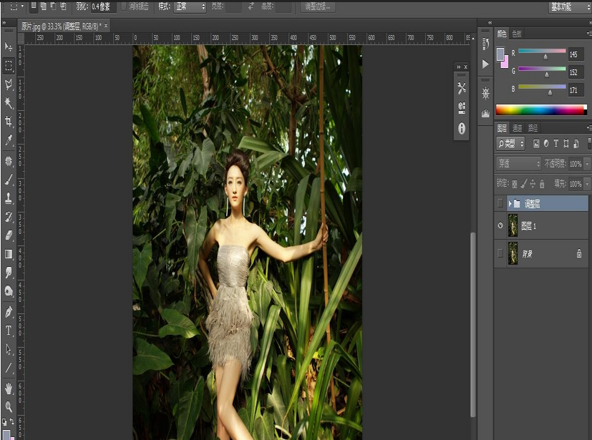Screen dimensions: 592x440
Task: Select the Brush tool
Action: pyautogui.click(x=9, y=180)
